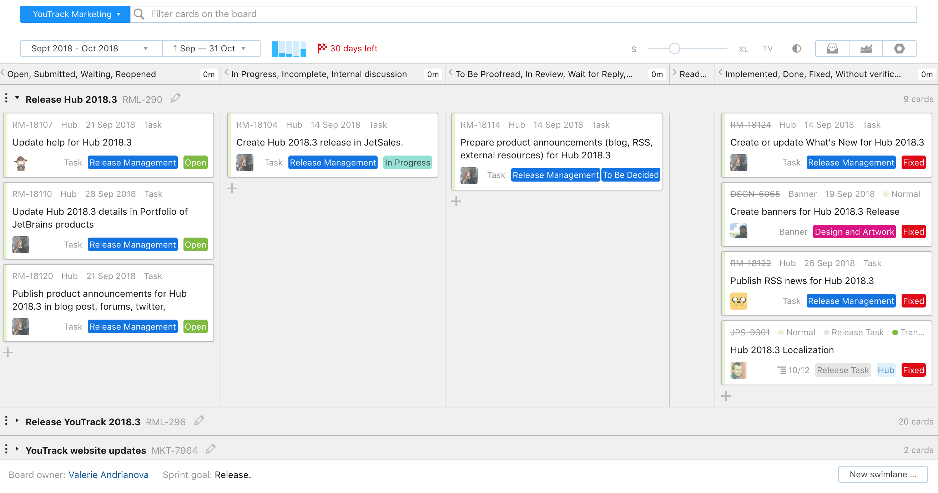This screenshot has height=493, width=938.
Task: Select S card size label
Action: pos(634,49)
